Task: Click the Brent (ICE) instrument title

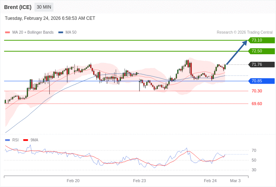Action: tap(18, 7)
